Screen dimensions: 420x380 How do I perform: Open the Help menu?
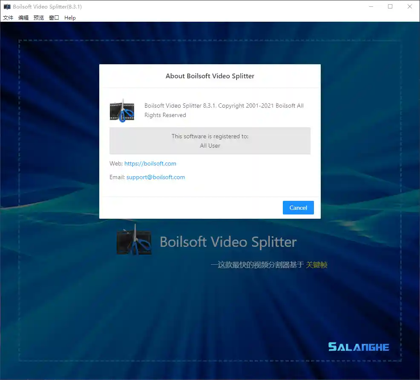pyautogui.click(x=70, y=17)
